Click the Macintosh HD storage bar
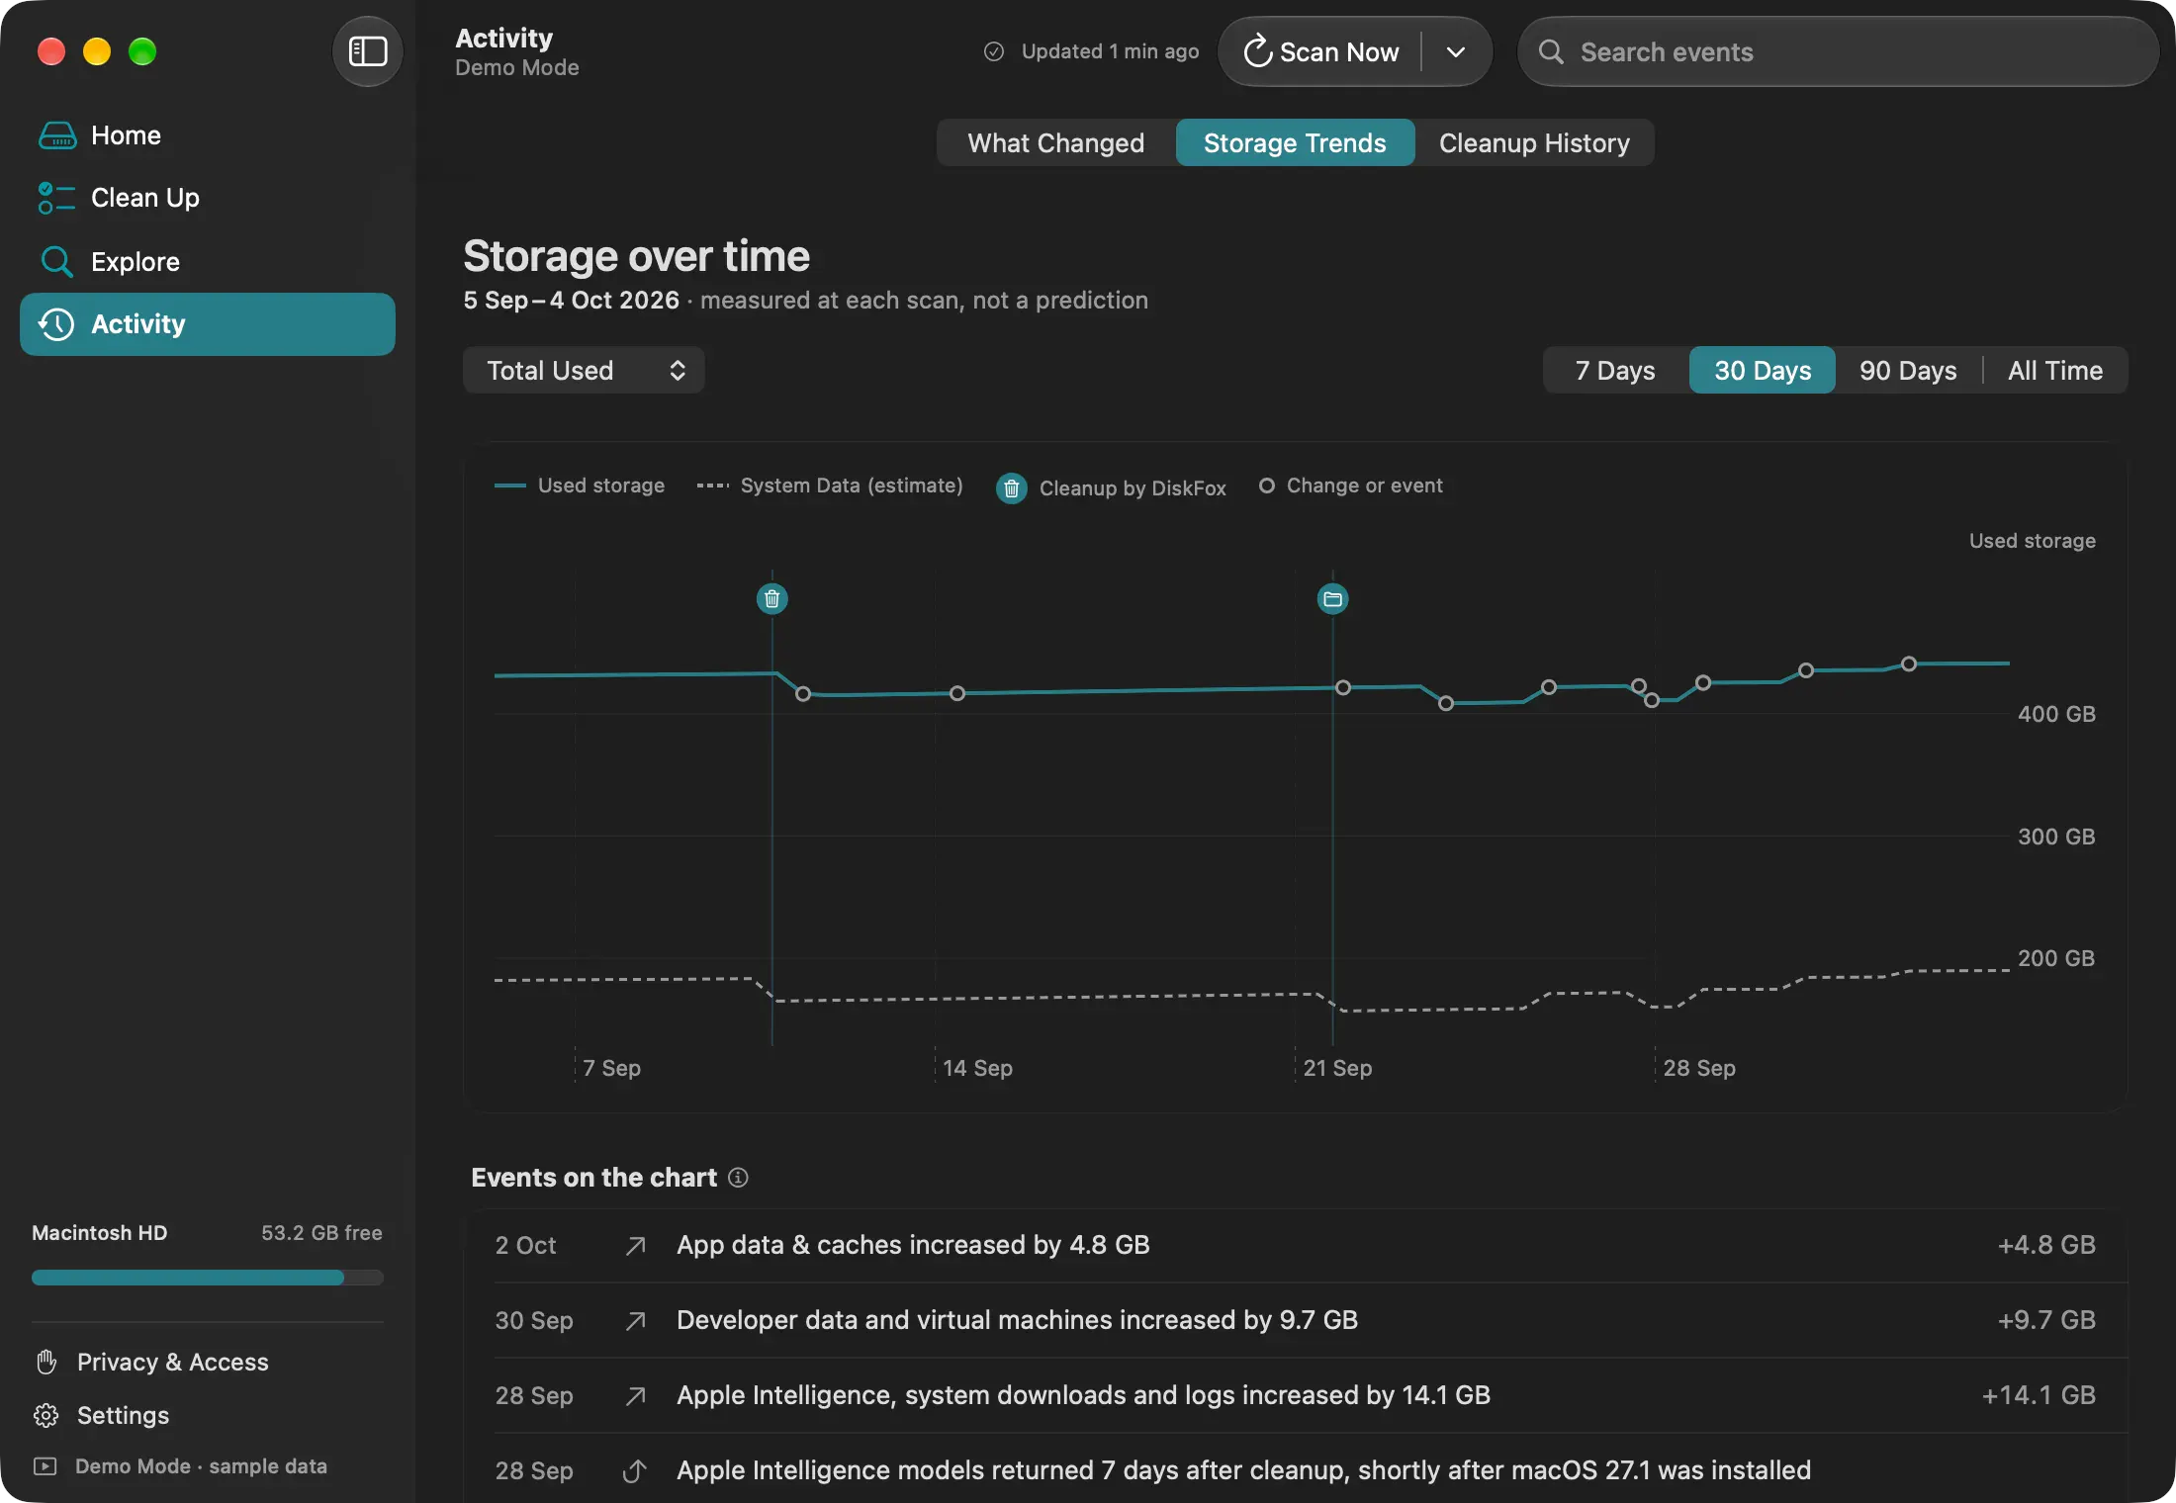The width and height of the screenshot is (2176, 1503). pyautogui.click(x=208, y=1278)
